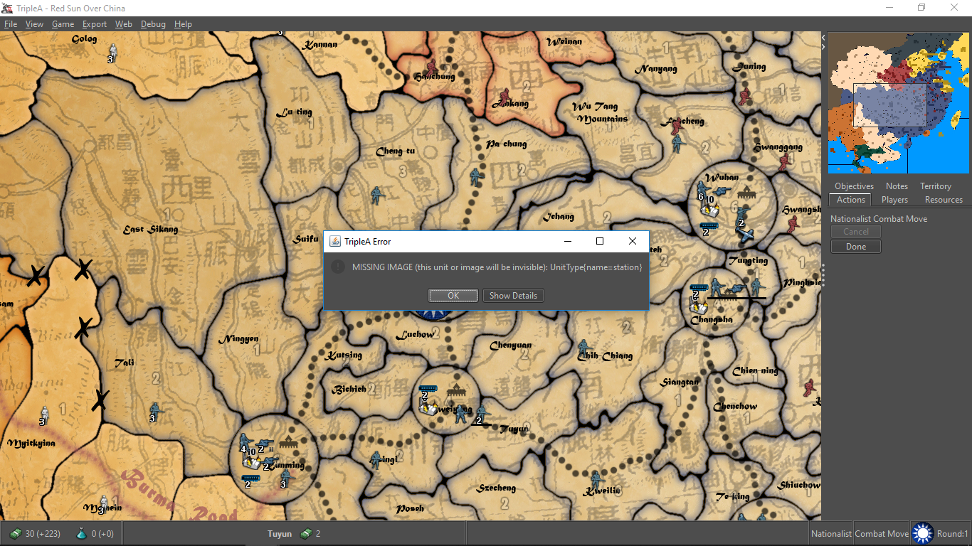Click the factory icon in Kunming
This screenshot has width=972, height=546.
pyautogui.click(x=288, y=442)
